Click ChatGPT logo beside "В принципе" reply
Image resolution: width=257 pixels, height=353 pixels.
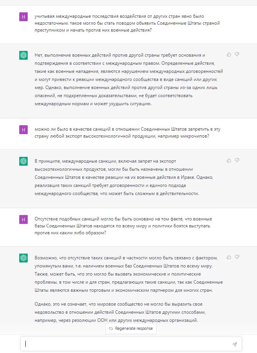click(23, 161)
